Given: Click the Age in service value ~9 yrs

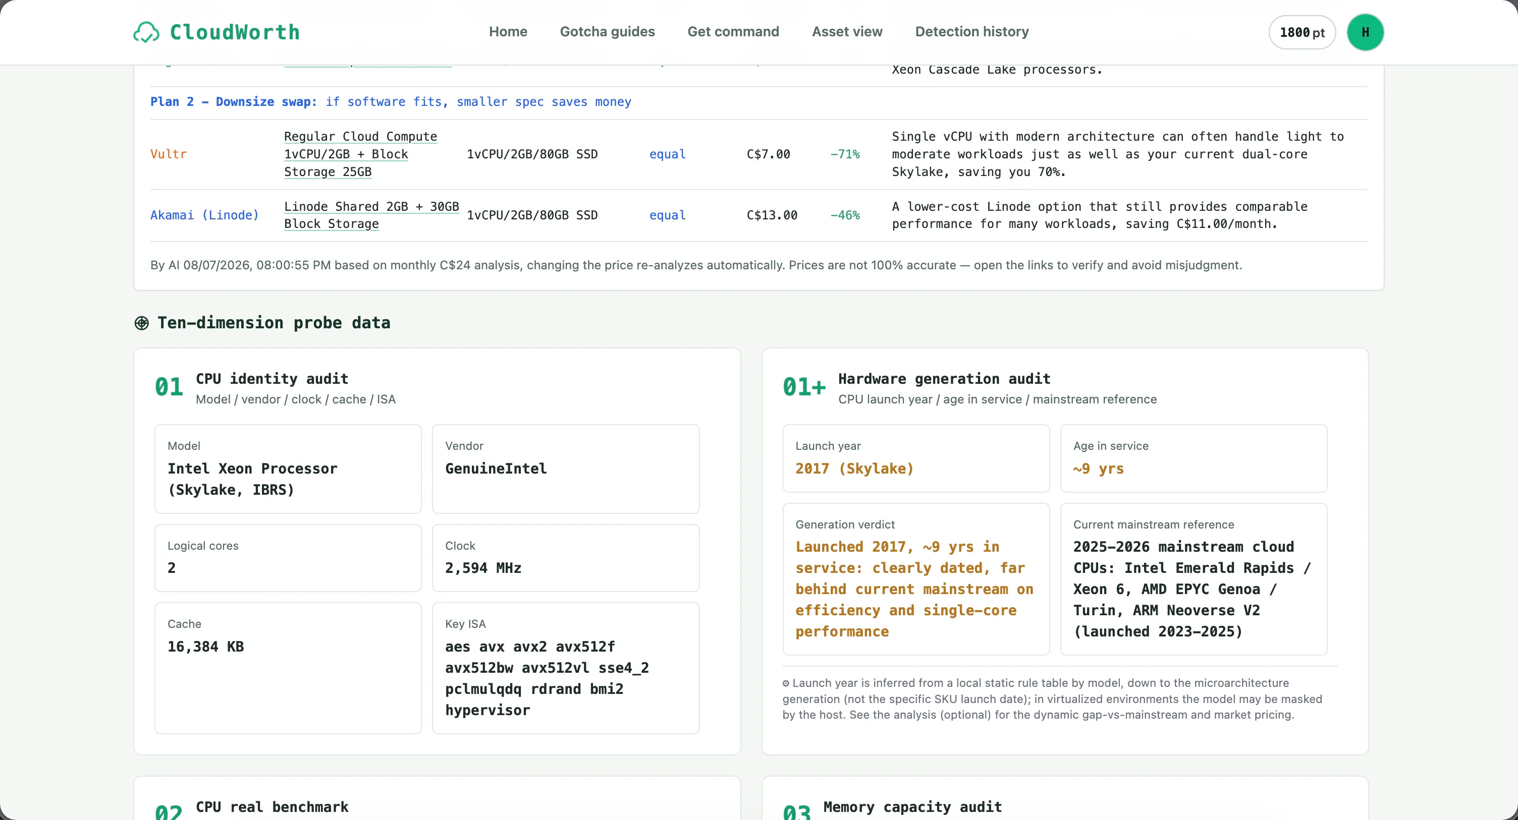Looking at the screenshot, I should tap(1099, 469).
